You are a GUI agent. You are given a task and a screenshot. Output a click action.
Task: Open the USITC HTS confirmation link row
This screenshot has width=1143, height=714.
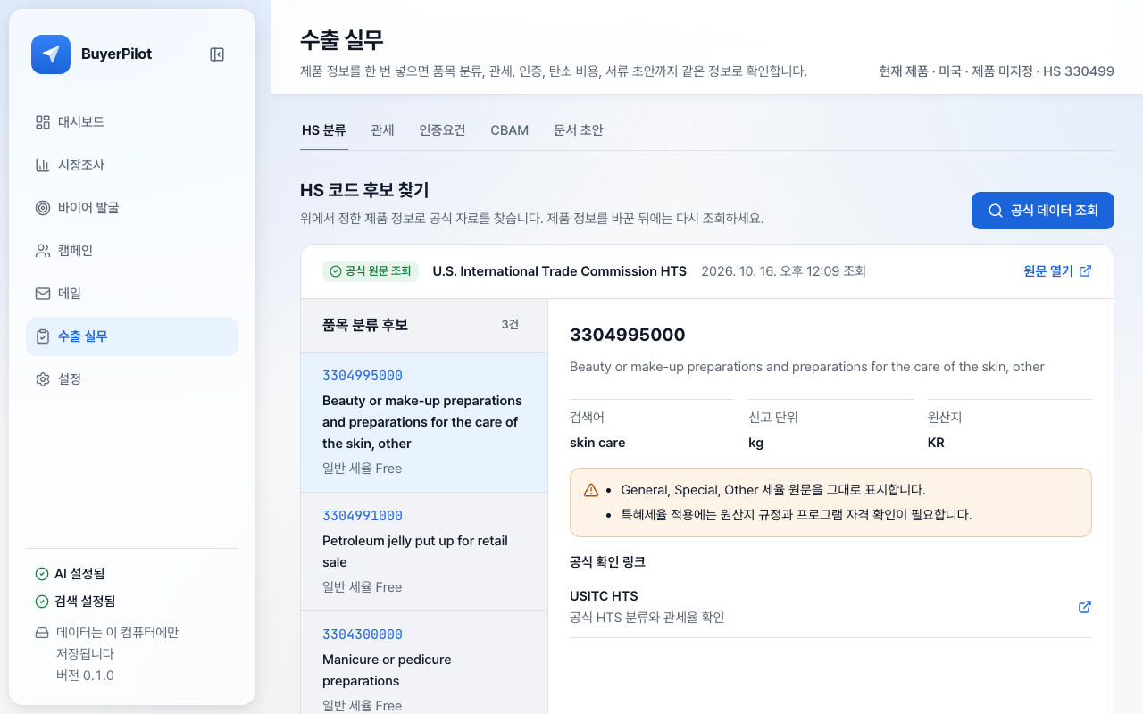[x=830, y=607]
